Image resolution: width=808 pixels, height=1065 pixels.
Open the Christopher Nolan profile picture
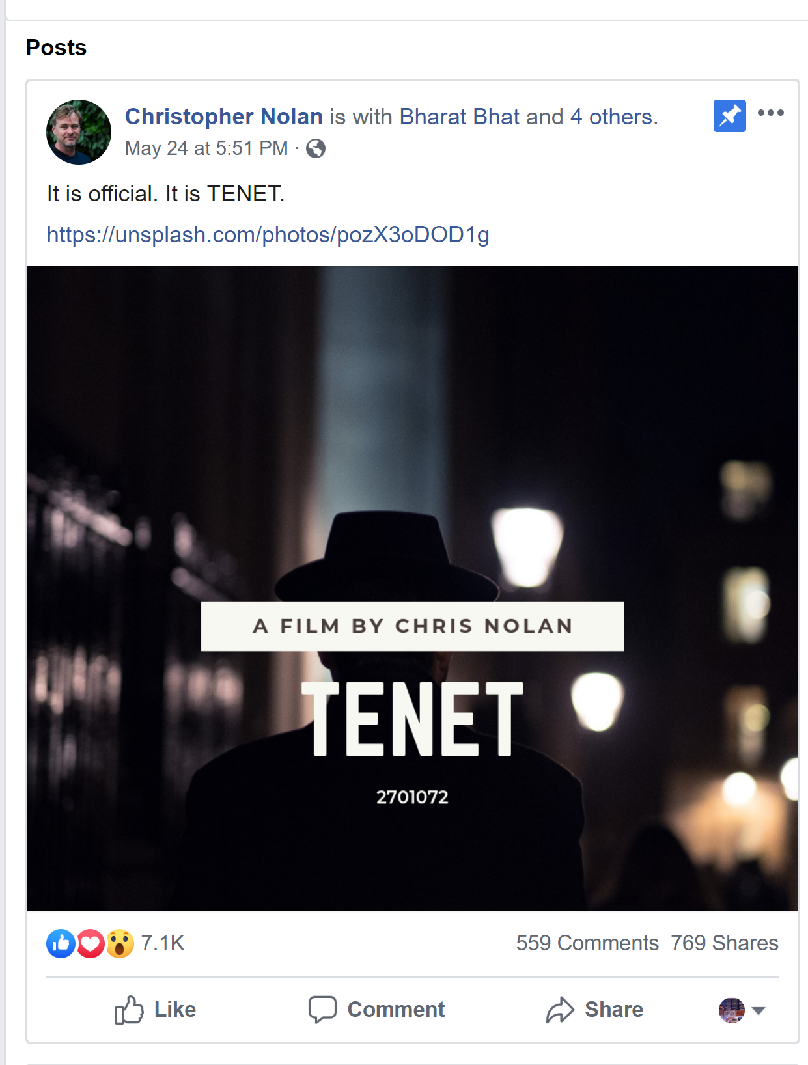79,132
